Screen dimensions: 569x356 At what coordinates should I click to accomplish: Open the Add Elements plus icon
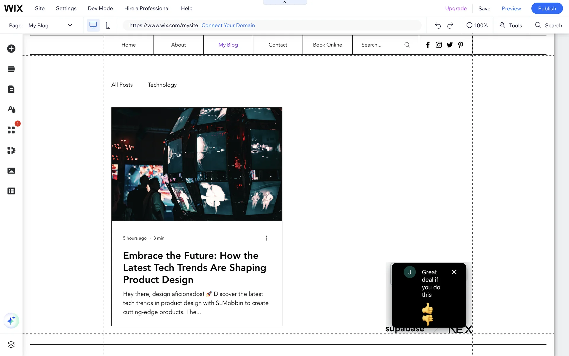pyautogui.click(x=11, y=49)
